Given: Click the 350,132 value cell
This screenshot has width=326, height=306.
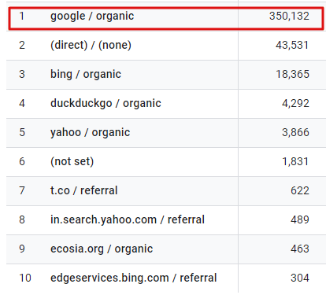Looking at the screenshot, I should tap(289, 16).
